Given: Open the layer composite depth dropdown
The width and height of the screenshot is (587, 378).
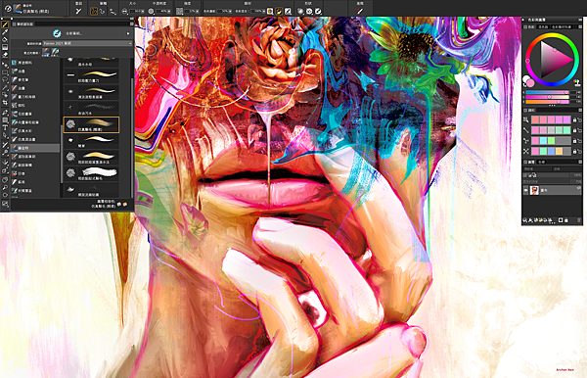Looking at the screenshot, I should point(567,169).
